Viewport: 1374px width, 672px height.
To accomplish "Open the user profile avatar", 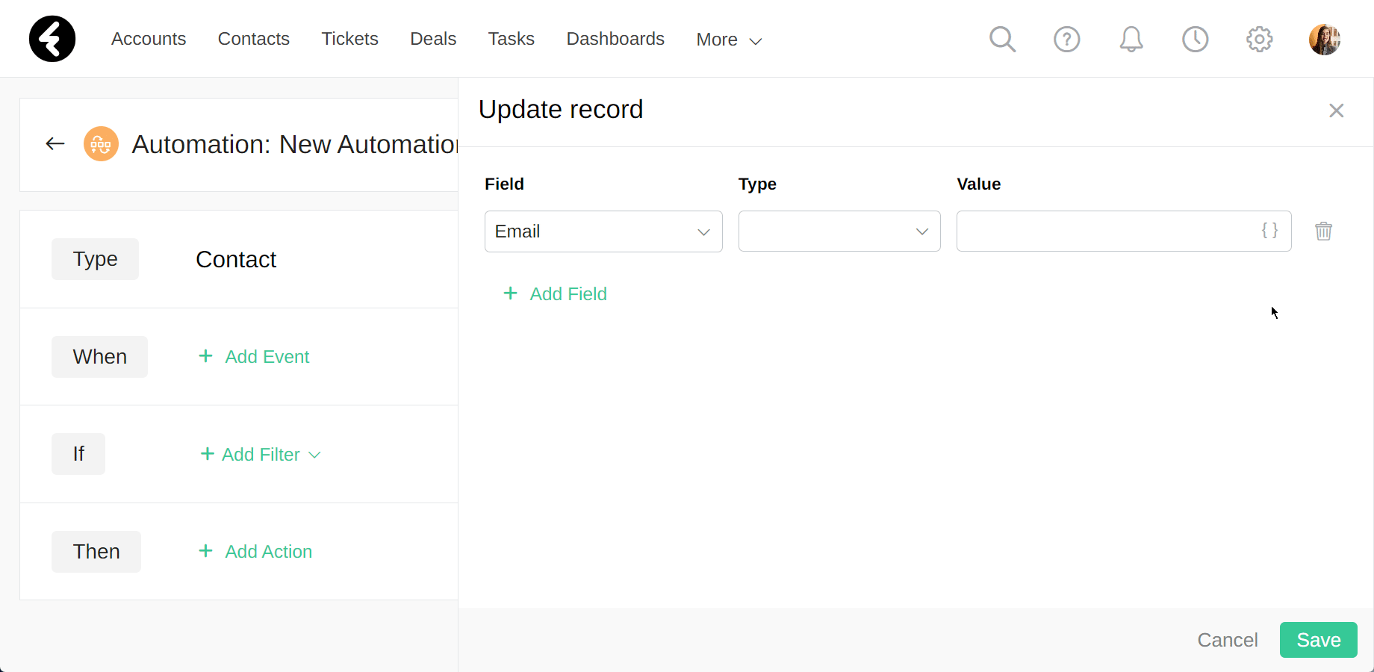I will pos(1324,39).
